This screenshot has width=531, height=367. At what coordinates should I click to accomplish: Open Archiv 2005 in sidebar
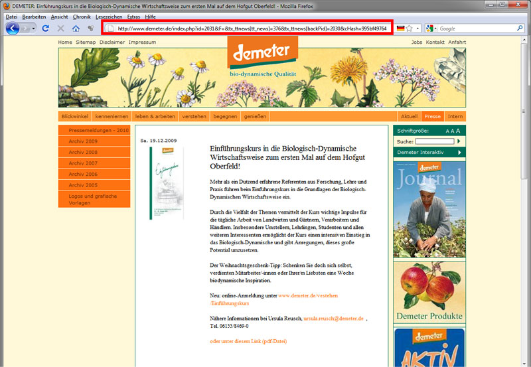pyautogui.click(x=94, y=185)
